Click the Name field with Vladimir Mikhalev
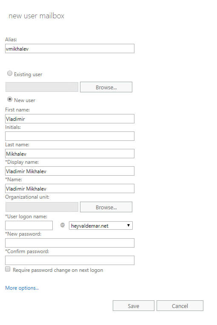This screenshot has height=325, width=217. (70, 188)
